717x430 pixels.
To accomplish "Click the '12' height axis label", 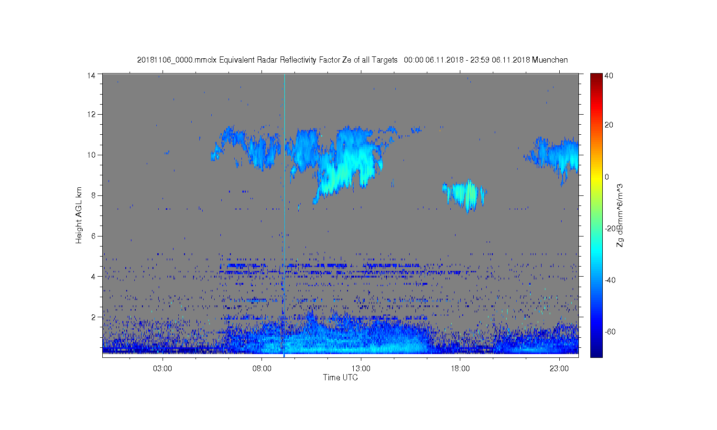I will click(x=91, y=114).
